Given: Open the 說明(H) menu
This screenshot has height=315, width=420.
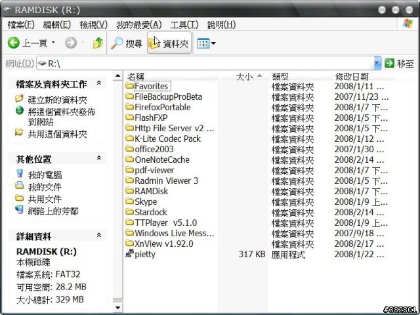Looking at the screenshot, I should pos(221,25).
